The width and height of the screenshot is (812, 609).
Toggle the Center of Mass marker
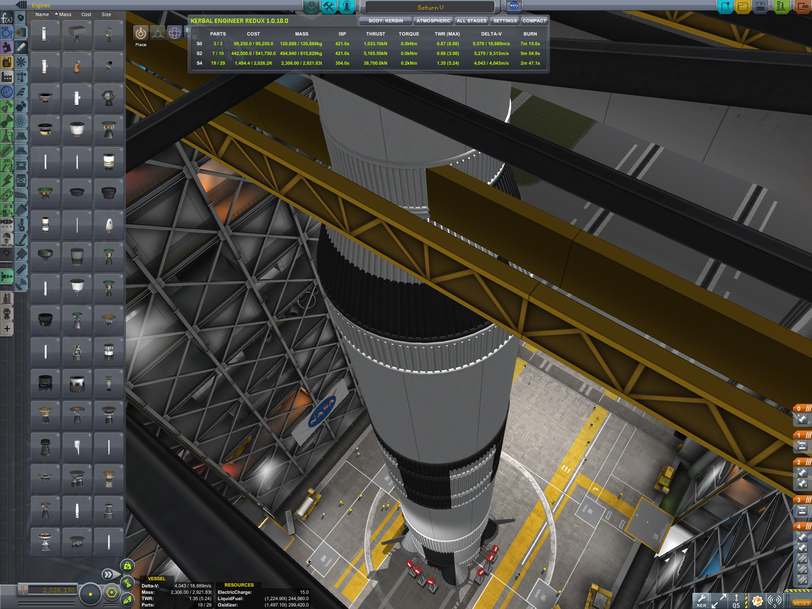[x=127, y=566]
